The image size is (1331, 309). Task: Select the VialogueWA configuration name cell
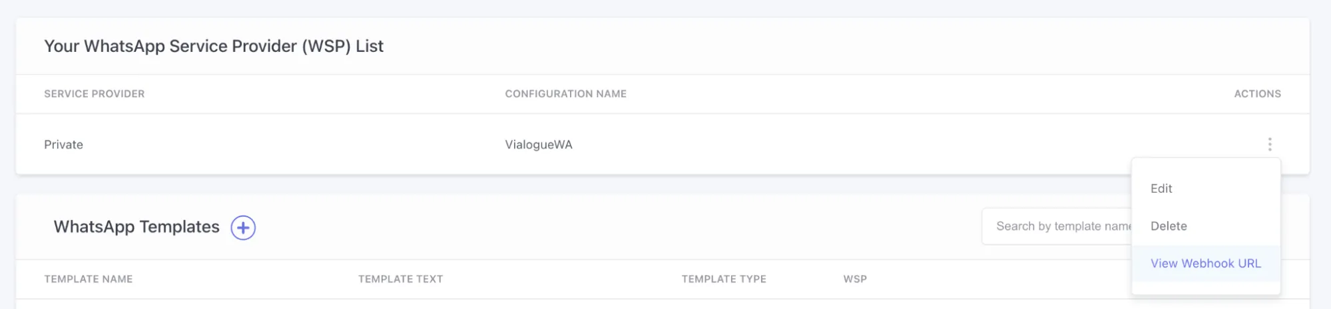tap(539, 145)
